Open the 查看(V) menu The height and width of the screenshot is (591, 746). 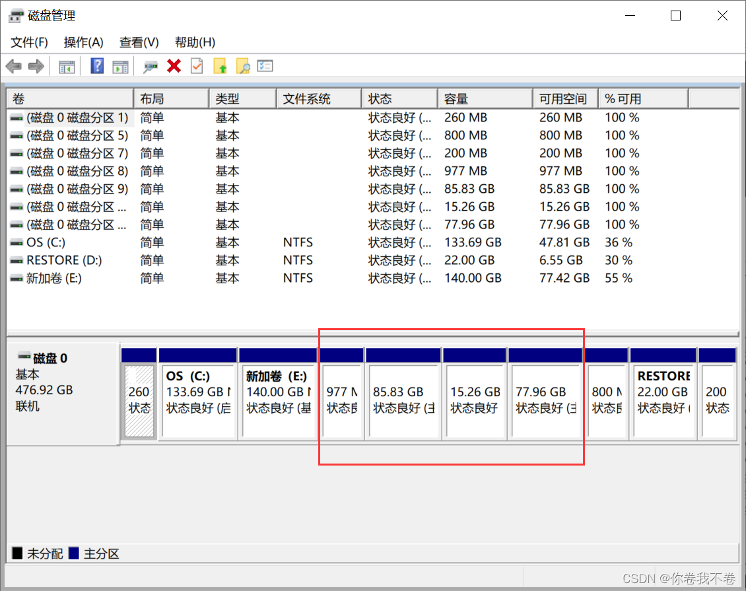coord(139,42)
